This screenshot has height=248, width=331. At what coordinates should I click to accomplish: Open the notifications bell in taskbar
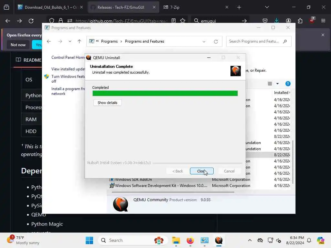pyautogui.click(x=309, y=240)
